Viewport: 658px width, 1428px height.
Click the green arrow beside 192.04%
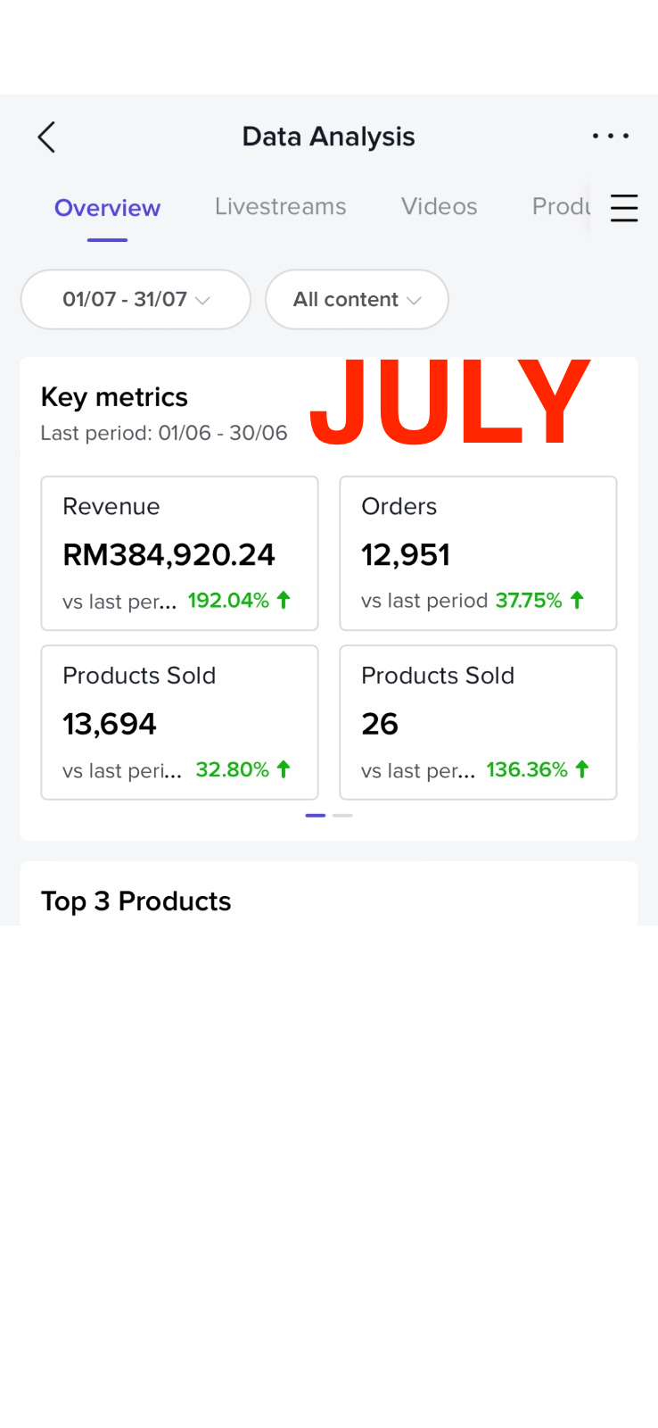(284, 601)
